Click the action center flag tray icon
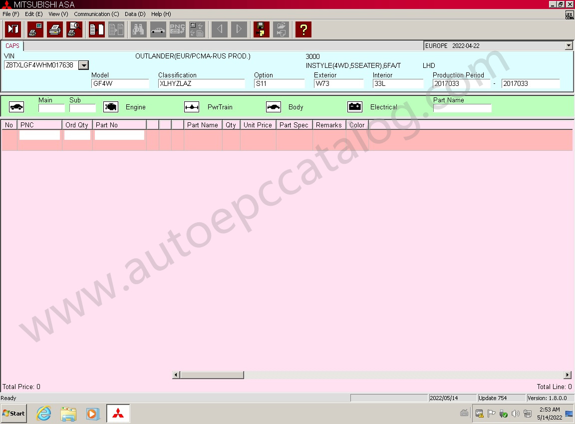 491,414
